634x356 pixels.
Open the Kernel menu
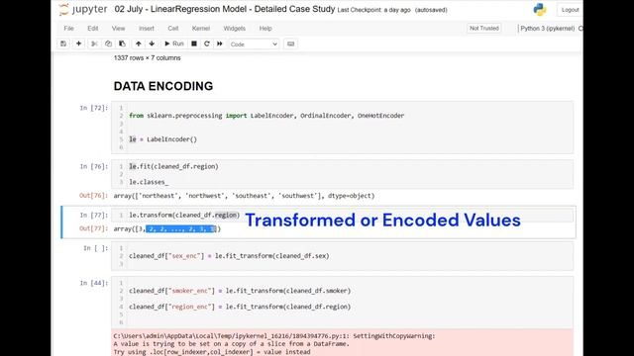tap(201, 29)
